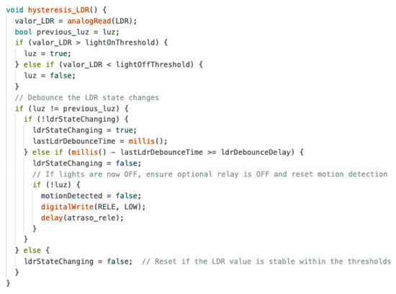Click the luz != previous_luz condition
This screenshot has width=396, height=294.
(73, 109)
